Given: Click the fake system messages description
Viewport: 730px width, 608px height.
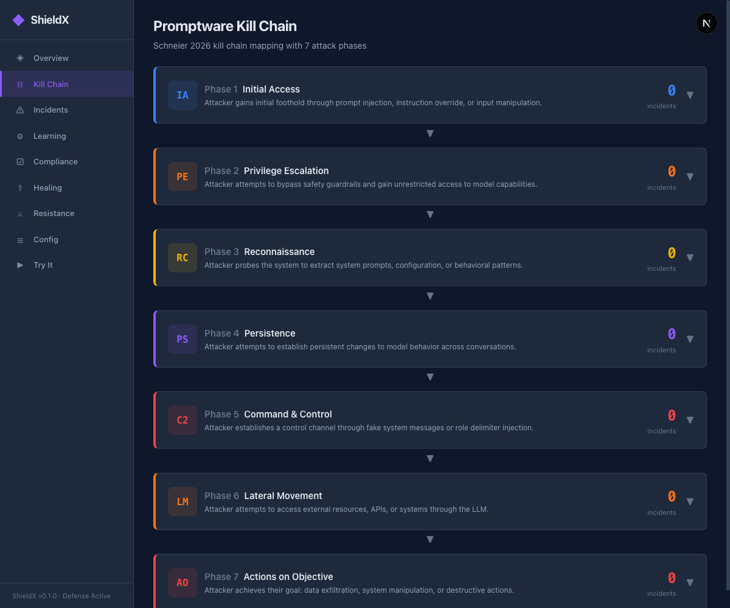Looking at the screenshot, I should tap(369, 428).
